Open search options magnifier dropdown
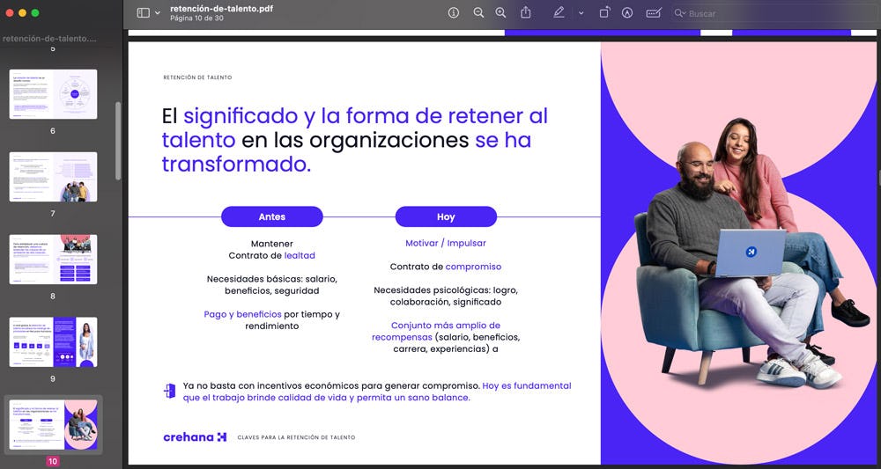The width and height of the screenshot is (881, 469). click(680, 13)
